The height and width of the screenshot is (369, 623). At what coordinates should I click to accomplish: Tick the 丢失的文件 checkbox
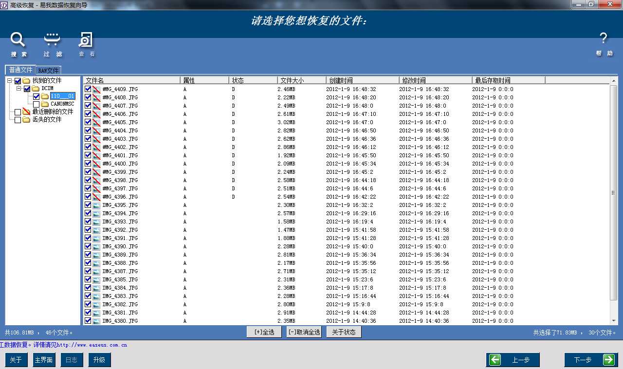click(18, 120)
